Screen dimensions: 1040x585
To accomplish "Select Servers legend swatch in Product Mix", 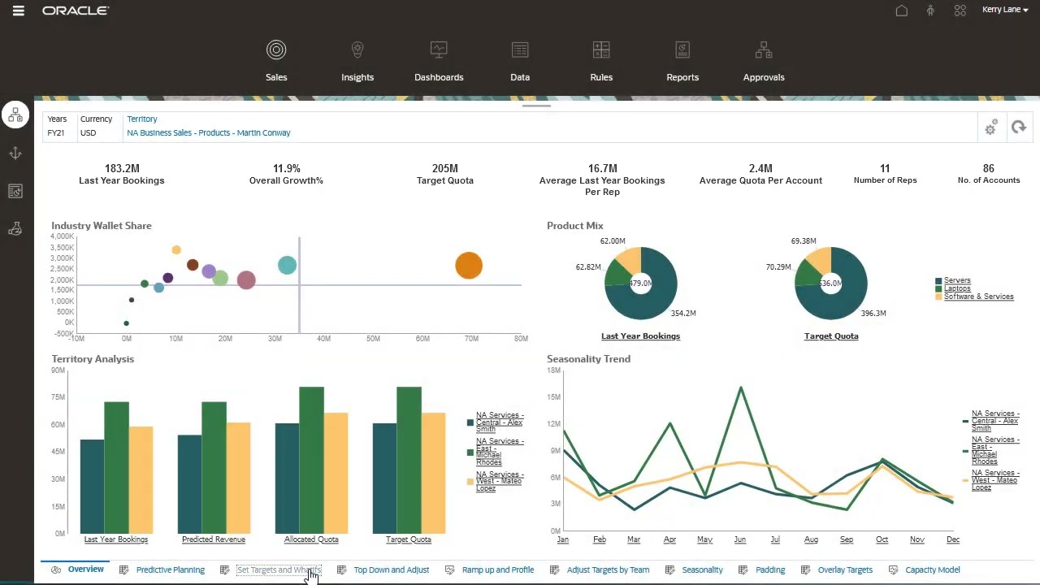I will tap(939, 280).
